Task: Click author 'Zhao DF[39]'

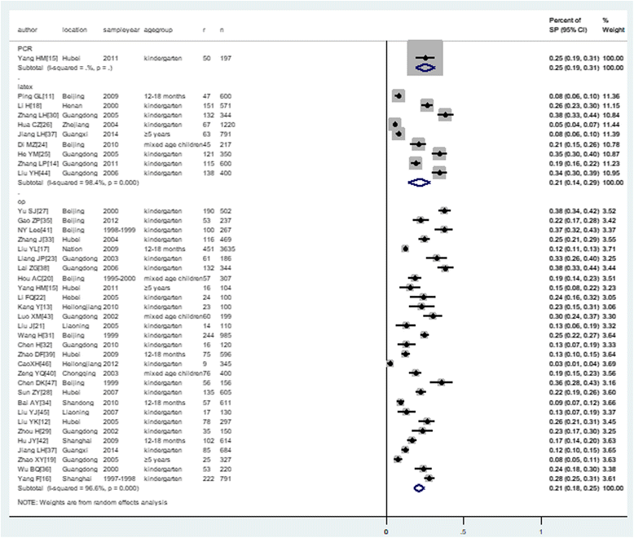Action: pos(37,355)
